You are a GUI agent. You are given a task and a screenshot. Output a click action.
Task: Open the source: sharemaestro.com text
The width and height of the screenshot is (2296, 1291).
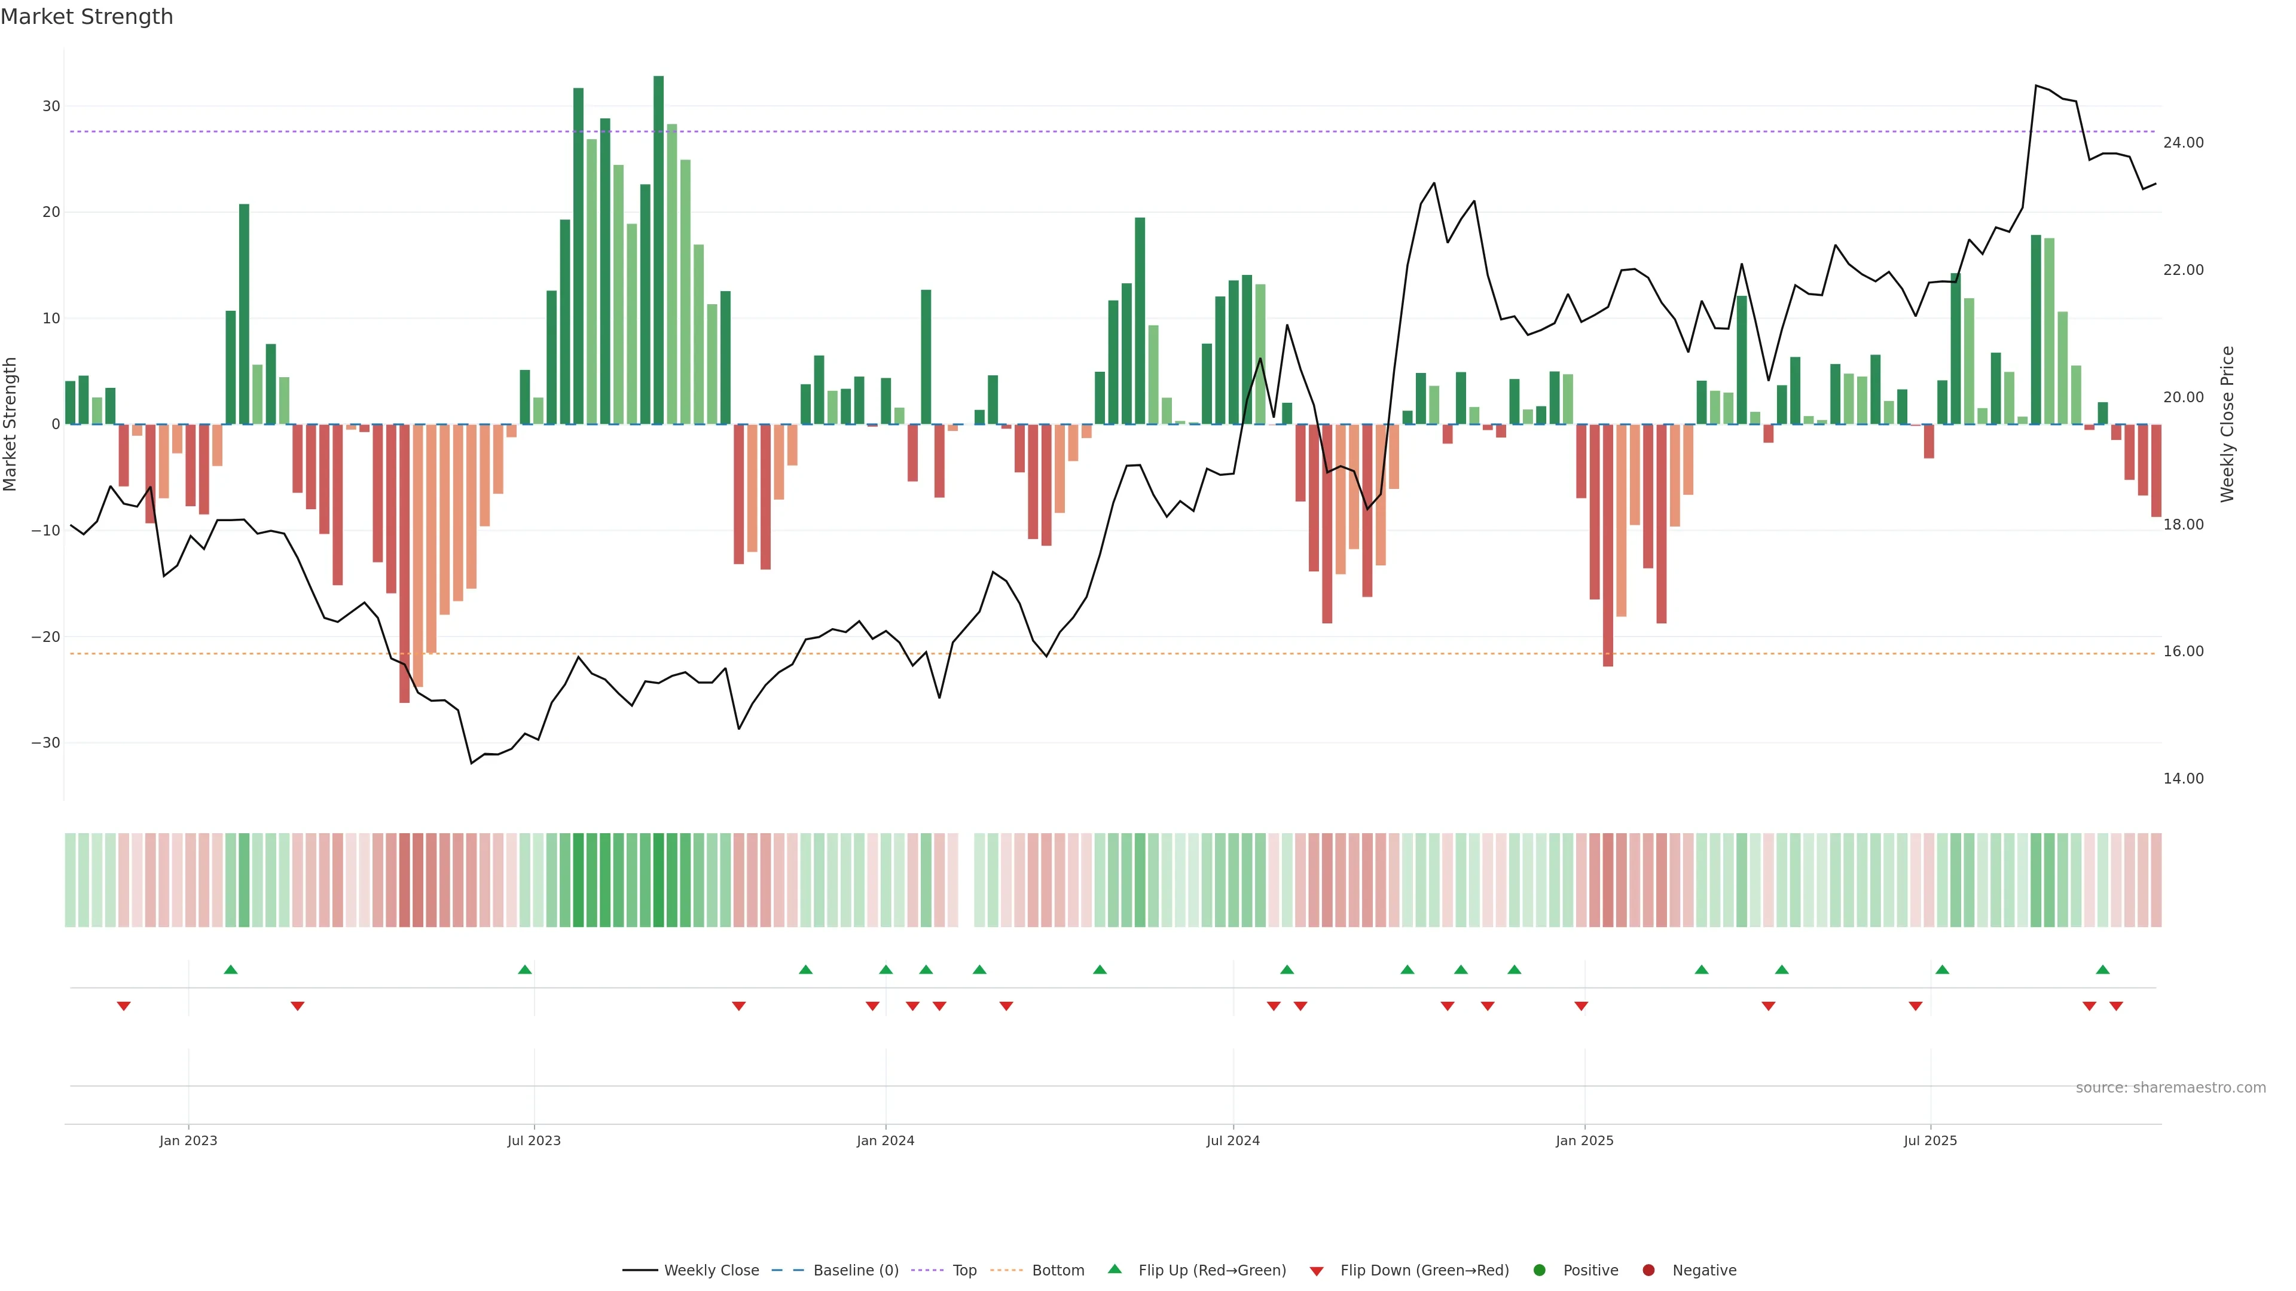click(x=2170, y=1087)
